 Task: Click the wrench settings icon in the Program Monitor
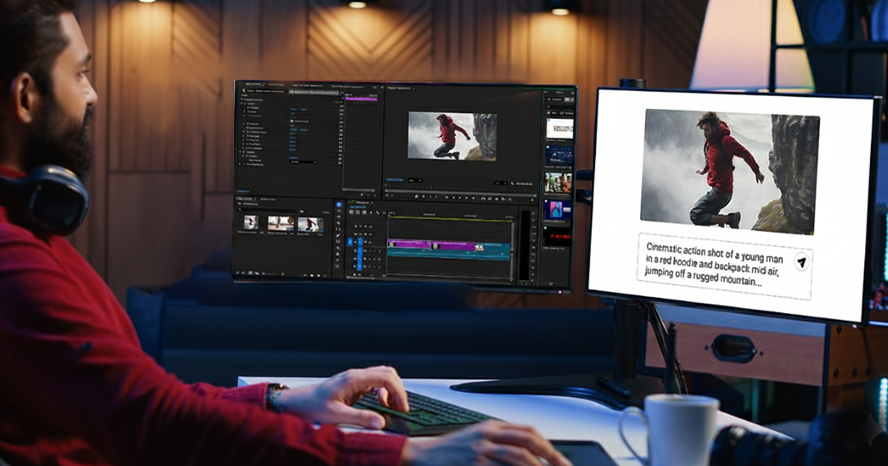(511, 183)
